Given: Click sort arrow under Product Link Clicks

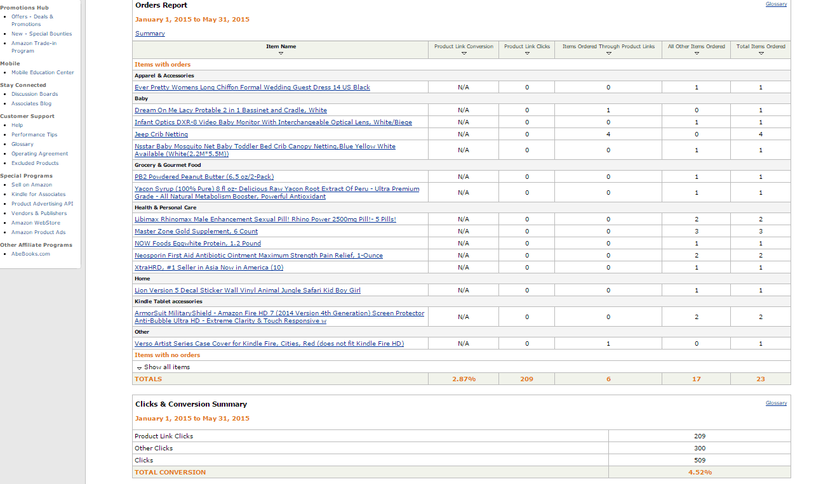Looking at the screenshot, I should (527, 54).
